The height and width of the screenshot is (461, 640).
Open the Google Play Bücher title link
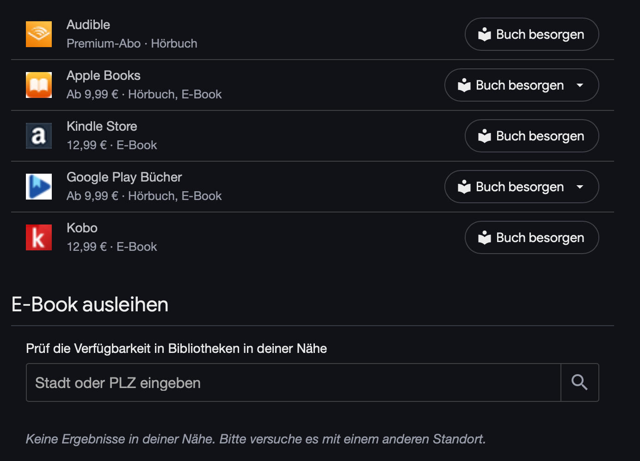124,177
